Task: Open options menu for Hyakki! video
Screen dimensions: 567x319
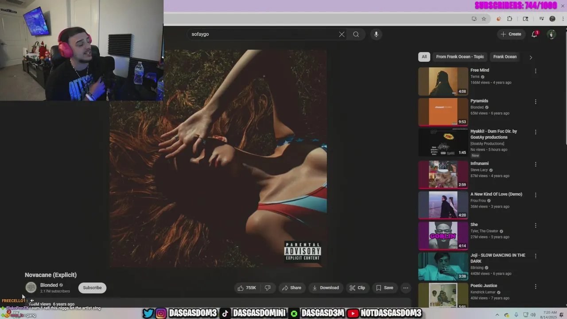Action: pos(536,132)
